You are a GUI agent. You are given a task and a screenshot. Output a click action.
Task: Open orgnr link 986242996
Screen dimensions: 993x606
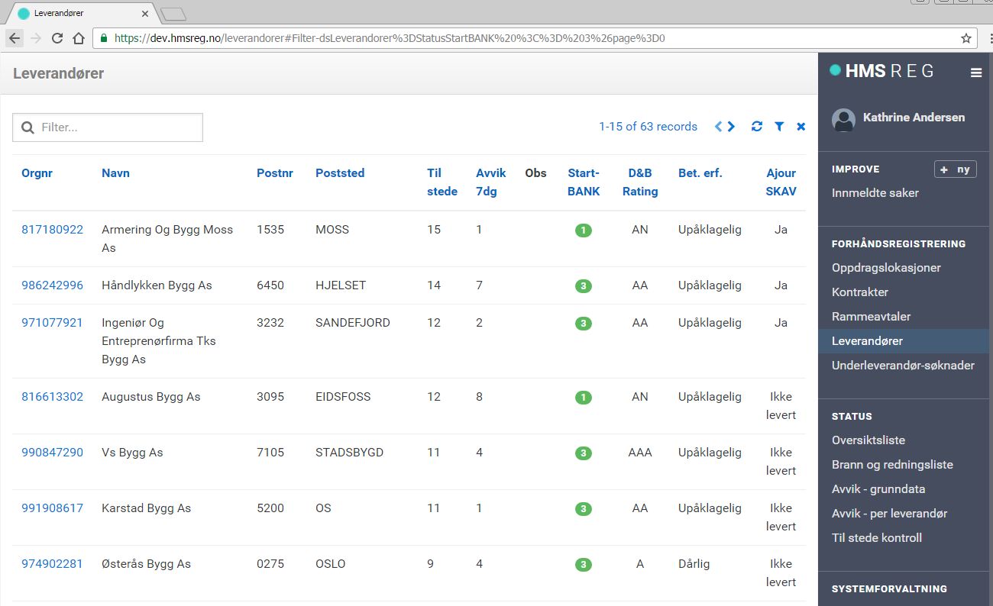52,285
